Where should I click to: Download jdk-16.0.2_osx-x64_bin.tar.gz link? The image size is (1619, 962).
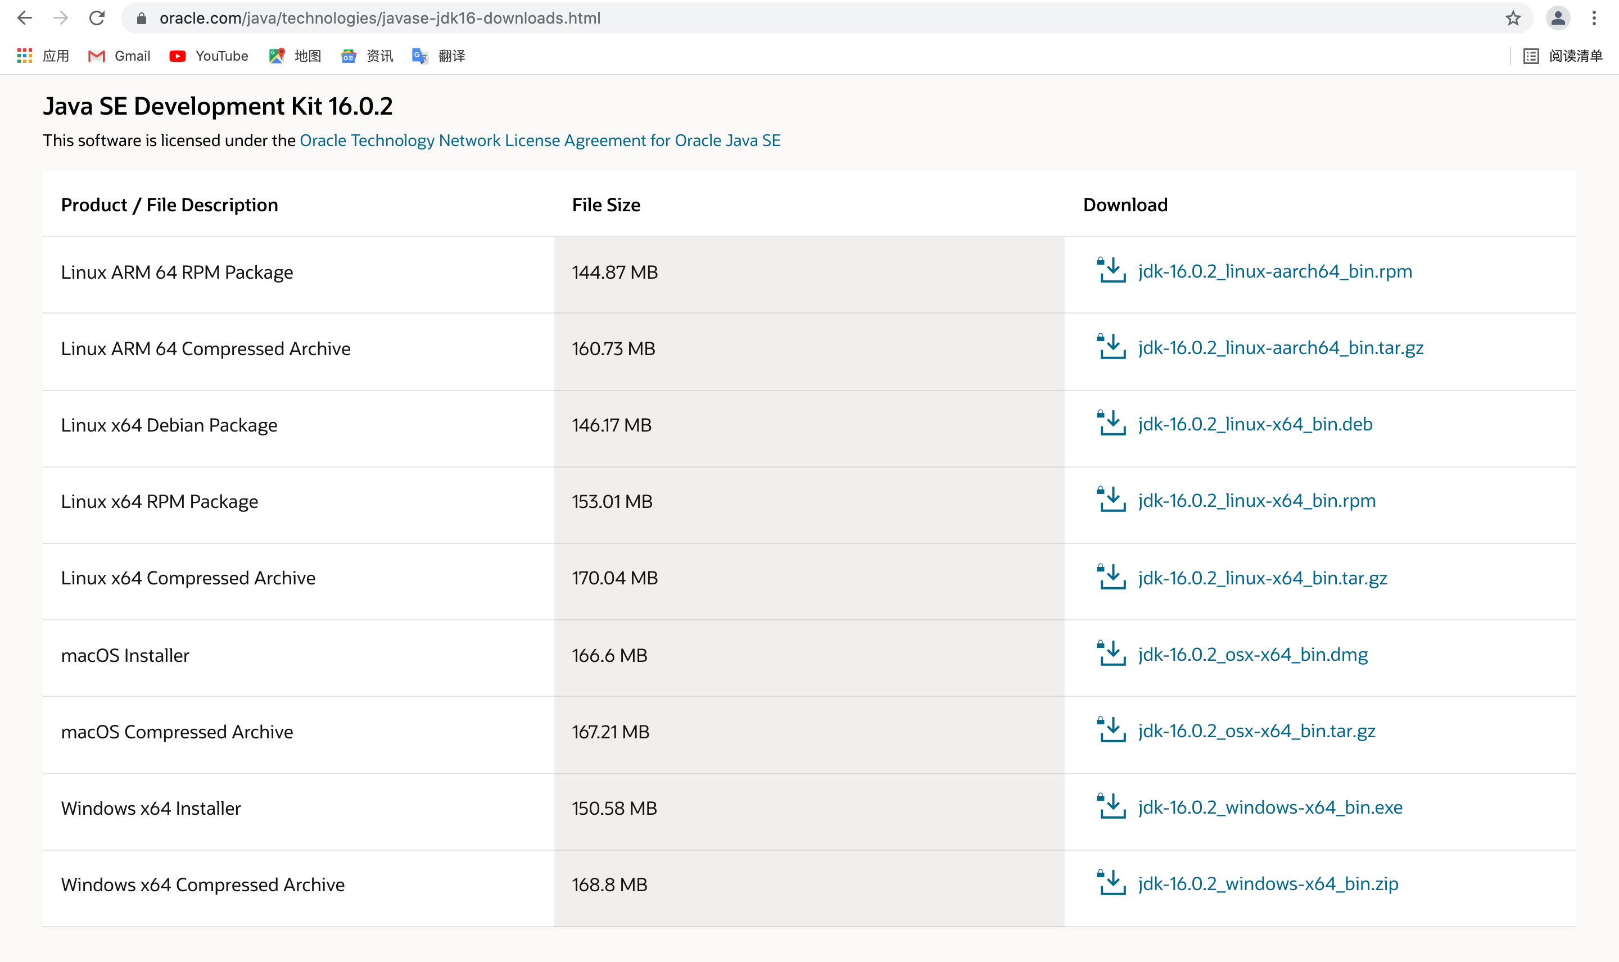coord(1256,731)
